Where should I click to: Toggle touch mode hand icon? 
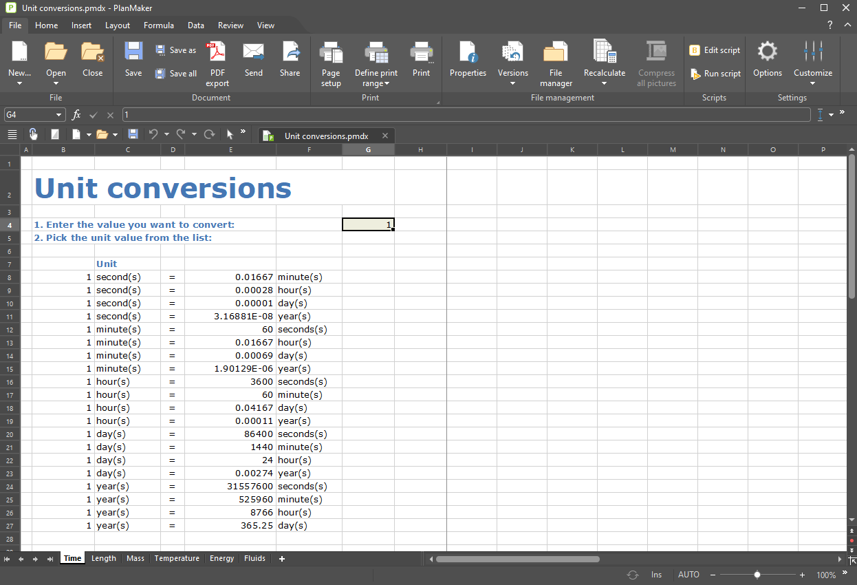33,134
